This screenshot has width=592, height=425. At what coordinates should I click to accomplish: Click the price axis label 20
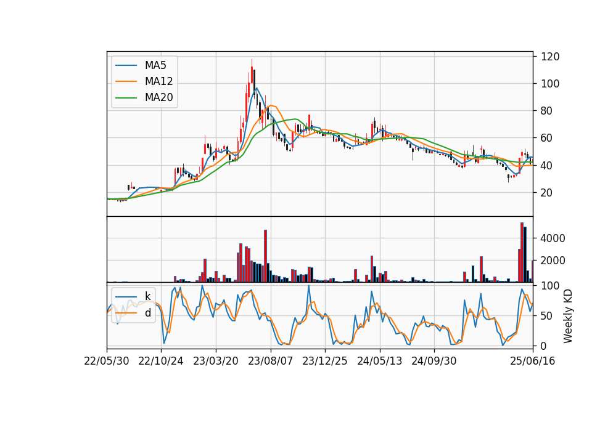click(x=547, y=193)
